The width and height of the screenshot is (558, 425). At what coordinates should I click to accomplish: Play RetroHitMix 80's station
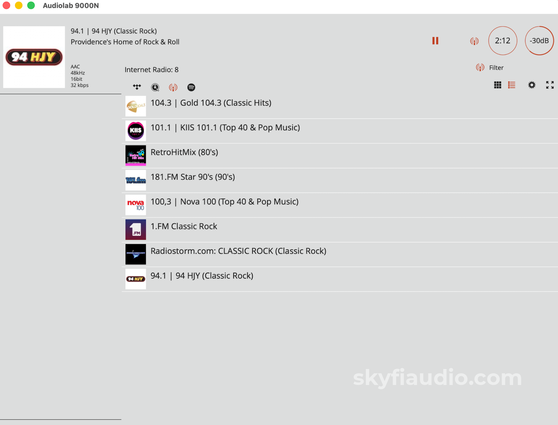[340, 156]
